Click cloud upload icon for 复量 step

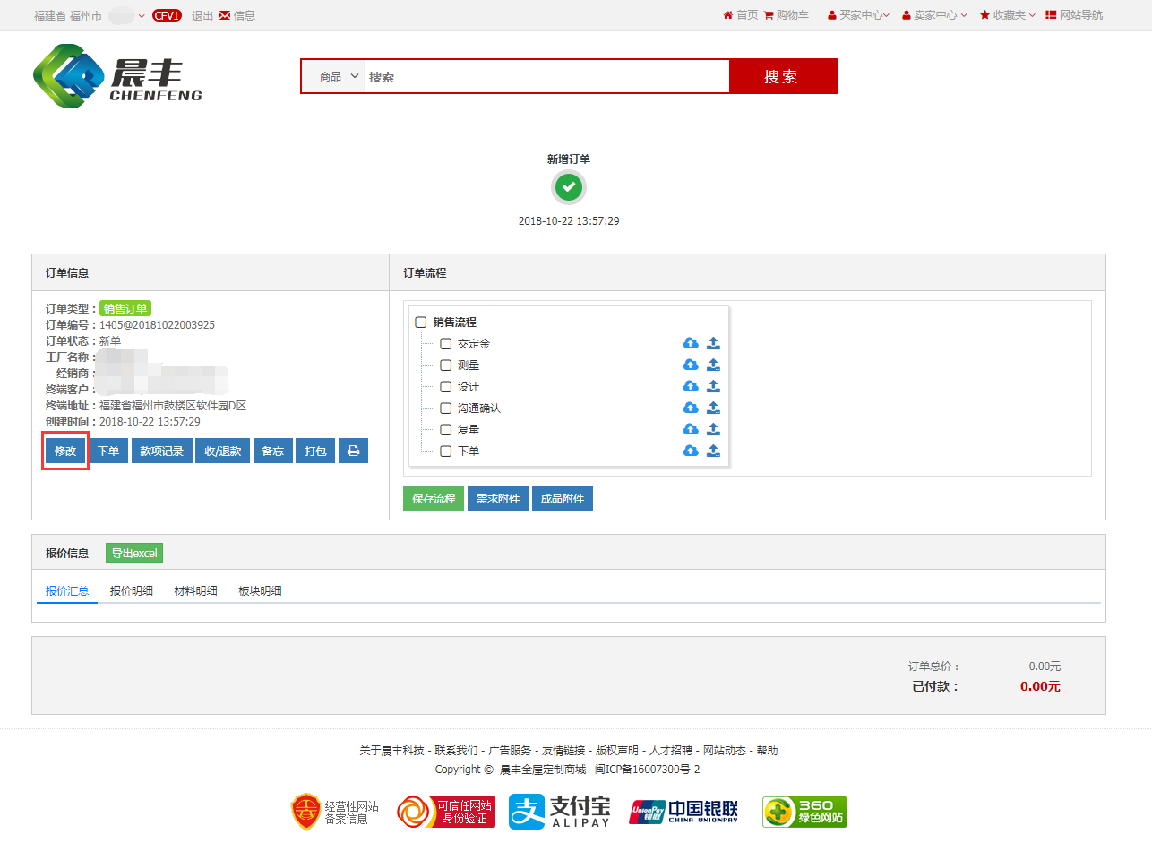point(691,429)
